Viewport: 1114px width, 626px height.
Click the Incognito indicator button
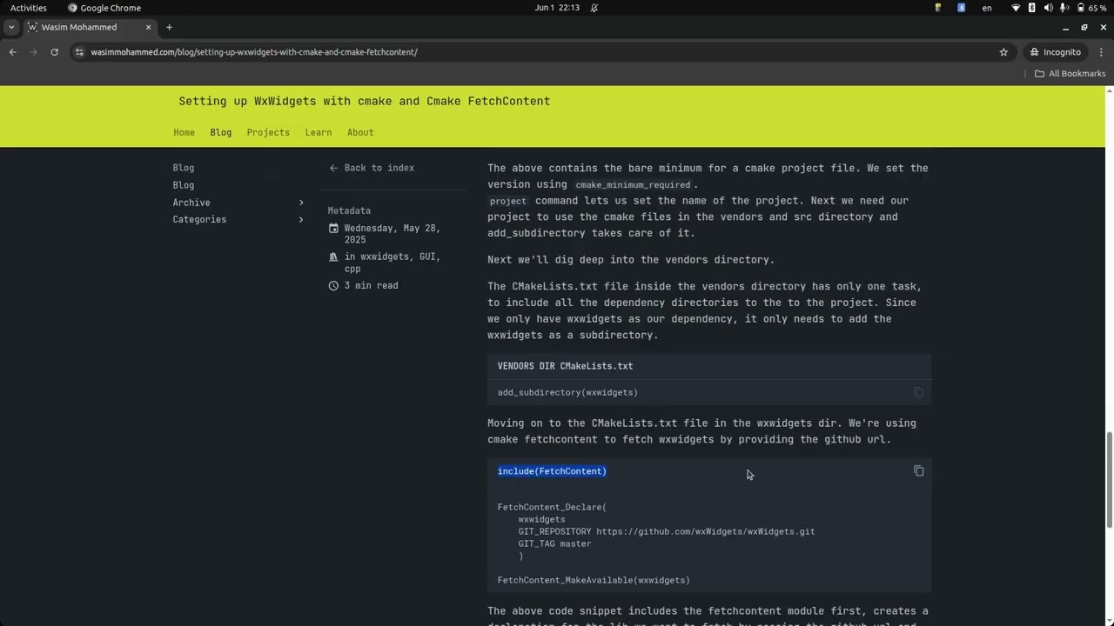pyautogui.click(x=1055, y=52)
